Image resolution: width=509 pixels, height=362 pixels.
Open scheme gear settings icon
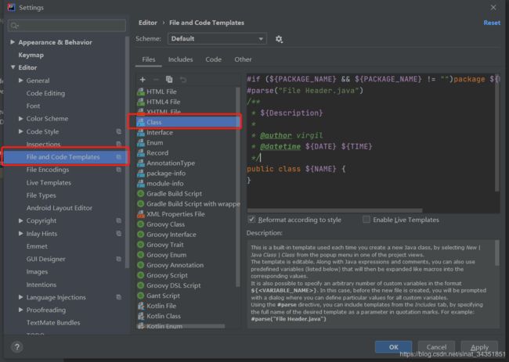point(279,39)
